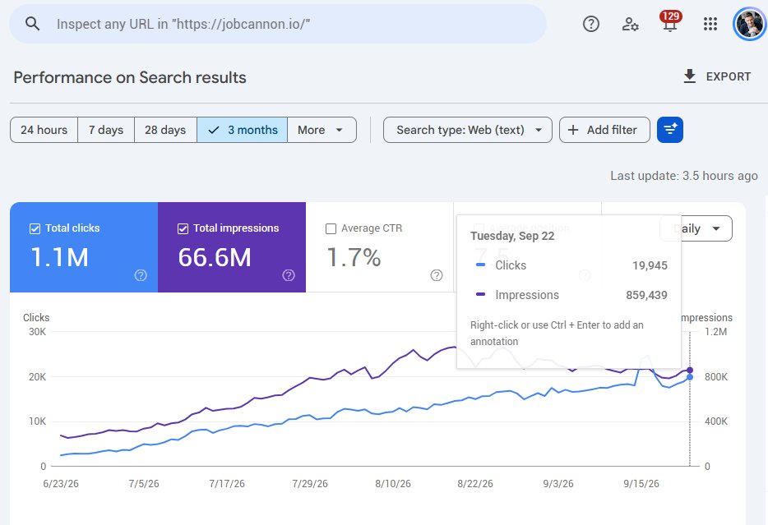The image size is (768, 525).
Task: Open the Daily granularity dropdown
Action: point(696,228)
